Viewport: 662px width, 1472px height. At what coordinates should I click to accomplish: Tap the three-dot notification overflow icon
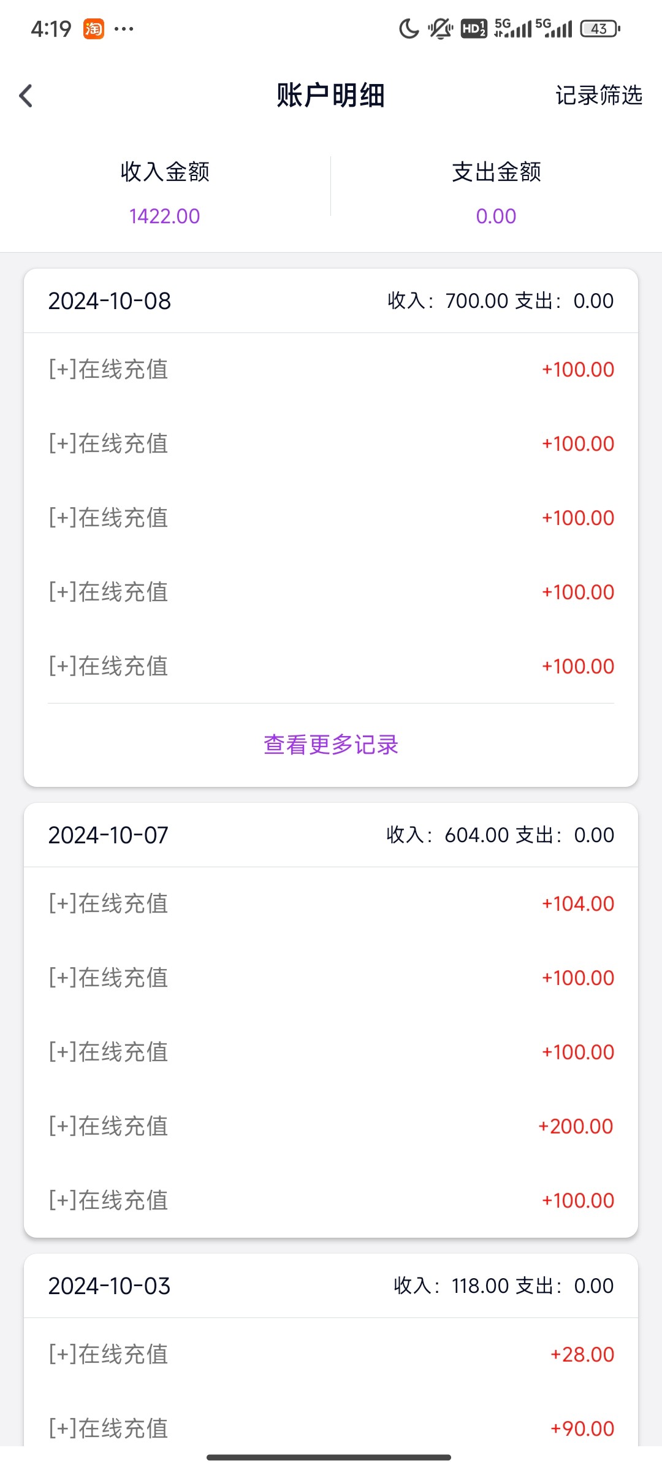click(x=124, y=29)
